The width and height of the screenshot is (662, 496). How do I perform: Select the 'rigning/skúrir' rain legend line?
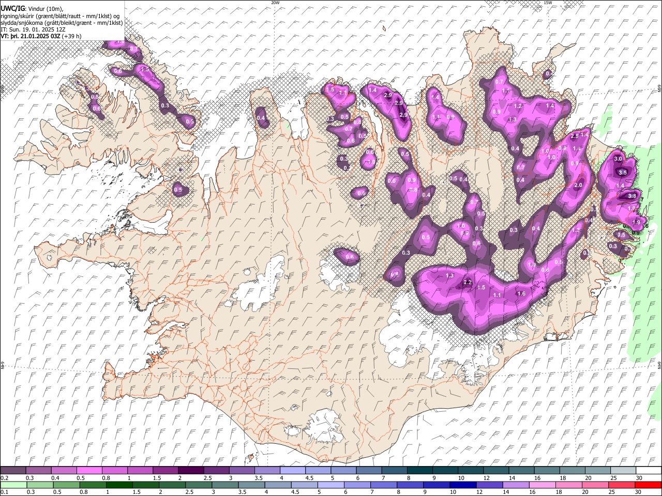(61, 16)
